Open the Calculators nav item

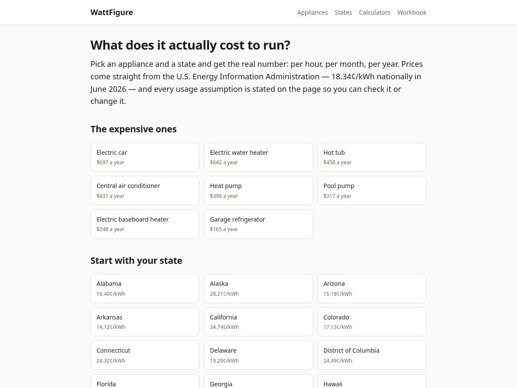point(375,13)
